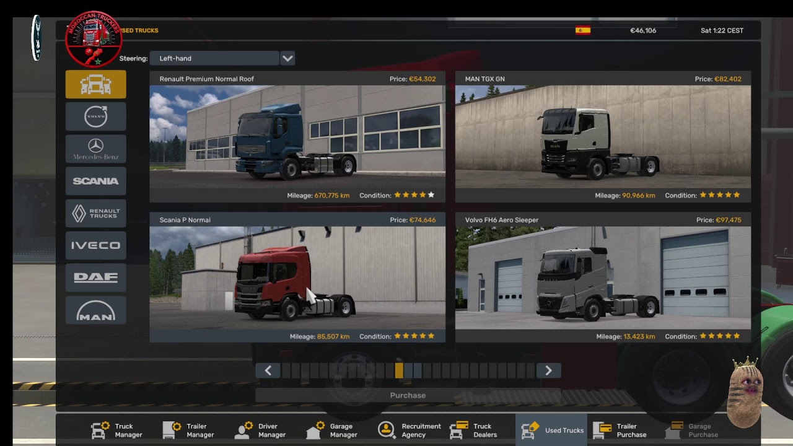Click the Truck Dealers icon
Image resolution: width=793 pixels, height=446 pixels.
tap(458, 430)
